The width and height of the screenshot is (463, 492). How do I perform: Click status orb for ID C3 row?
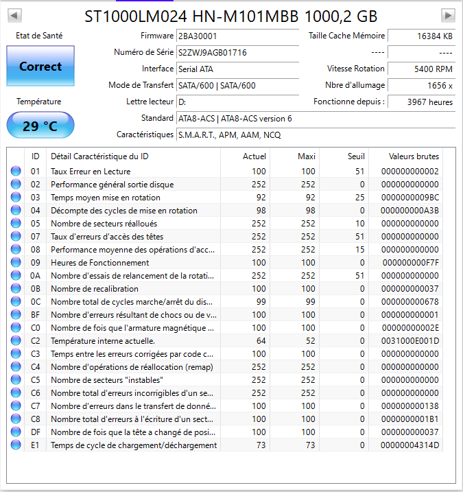[16, 353]
